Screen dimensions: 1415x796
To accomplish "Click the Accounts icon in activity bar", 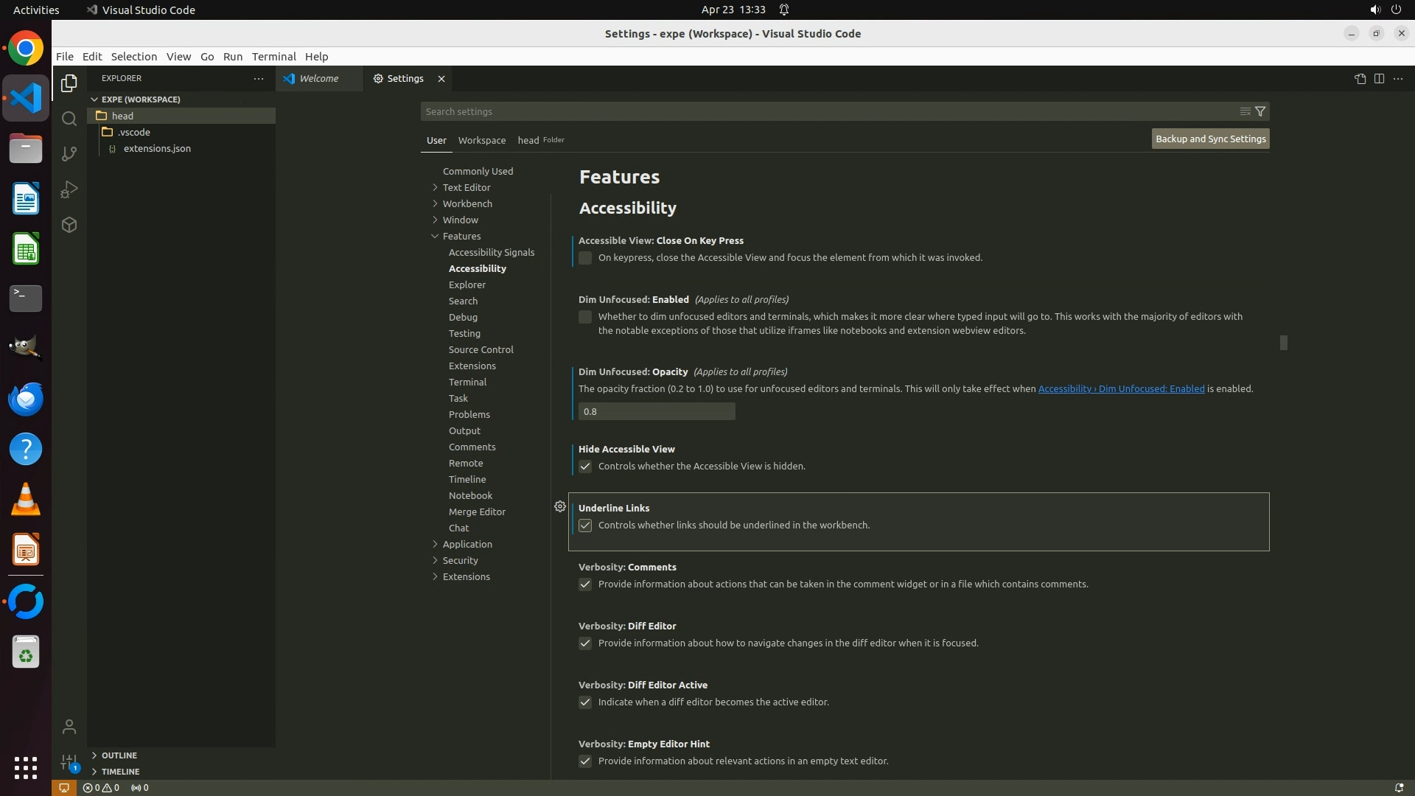I will coord(69,727).
